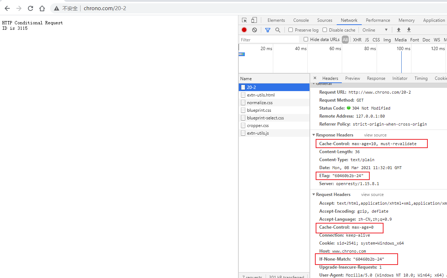This screenshot has height=278, width=447.
Task: Check the Disable cache option
Action: click(325, 30)
